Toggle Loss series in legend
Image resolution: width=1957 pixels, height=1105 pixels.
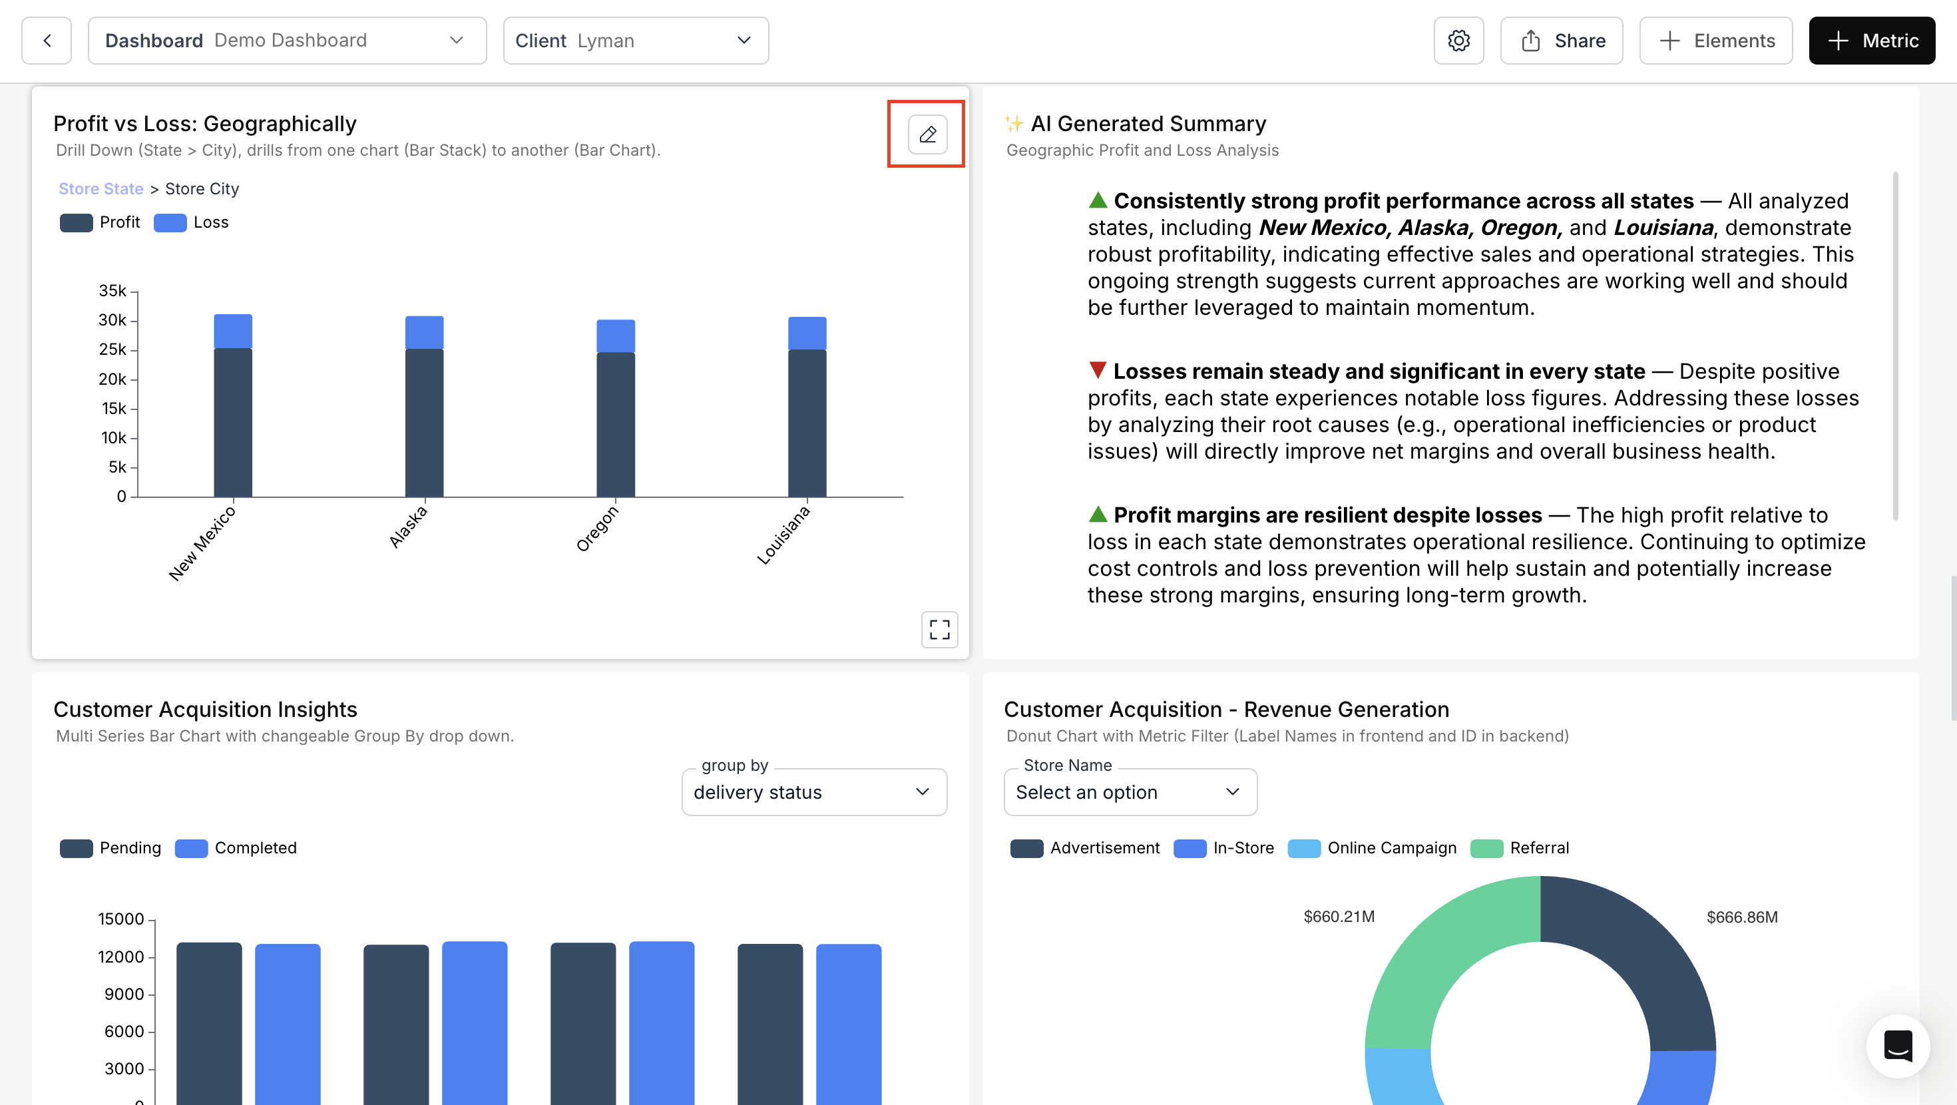(192, 223)
